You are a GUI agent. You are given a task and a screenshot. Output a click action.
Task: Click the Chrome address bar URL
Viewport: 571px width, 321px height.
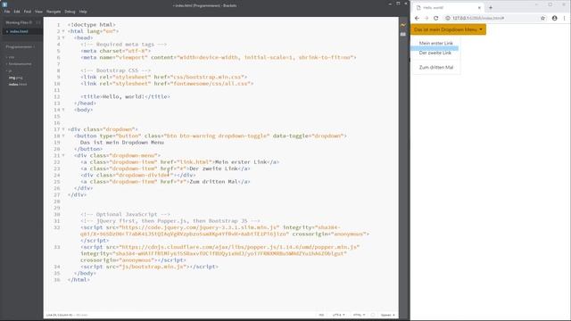point(478,18)
